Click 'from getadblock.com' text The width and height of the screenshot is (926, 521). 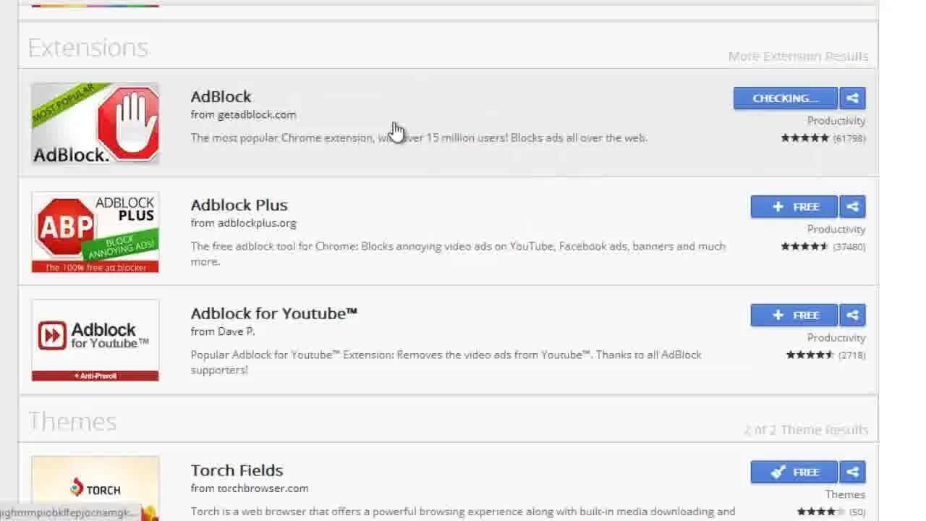pyautogui.click(x=243, y=114)
